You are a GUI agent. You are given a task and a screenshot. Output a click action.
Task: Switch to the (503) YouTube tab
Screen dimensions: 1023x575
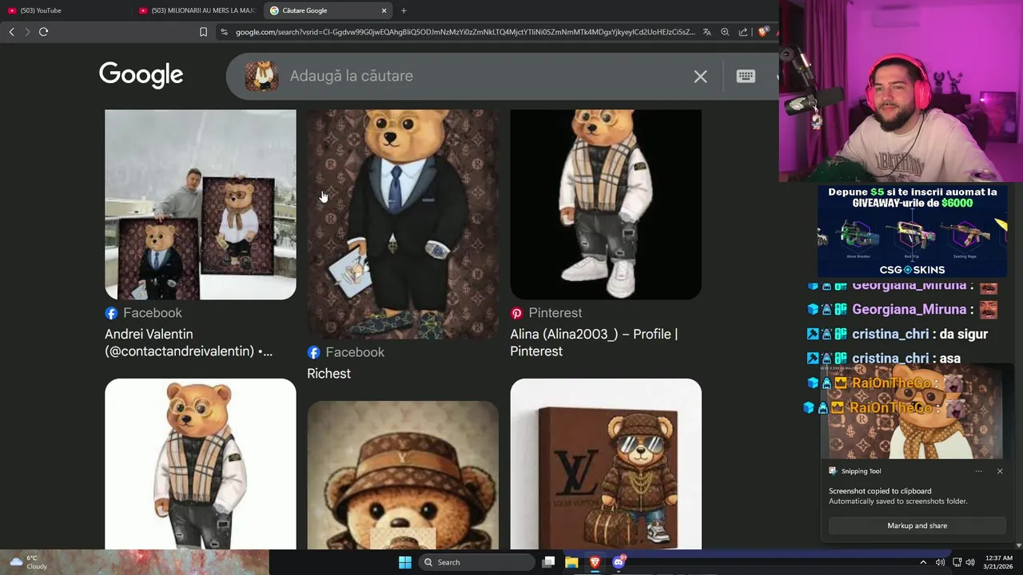(x=64, y=10)
